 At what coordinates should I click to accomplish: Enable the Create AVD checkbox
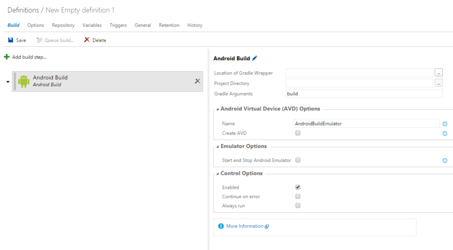click(x=298, y=133)
